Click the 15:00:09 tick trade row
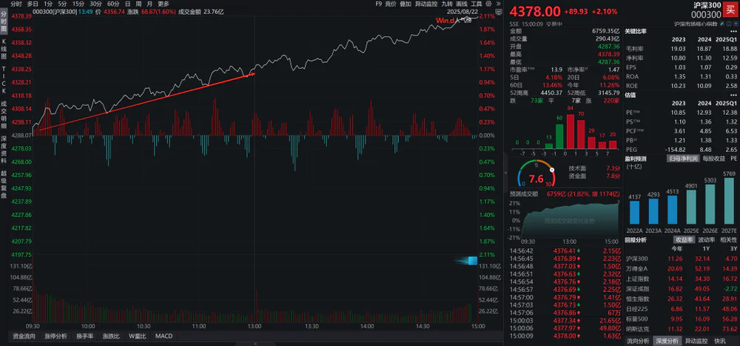740x346 pixels. coord(565,336)
